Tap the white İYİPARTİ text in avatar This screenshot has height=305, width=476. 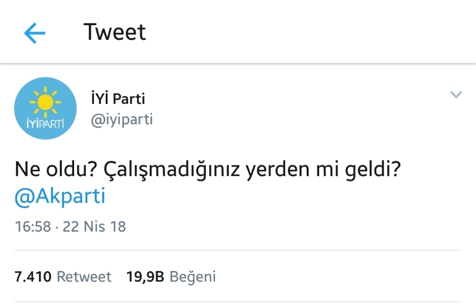pos(45,124)
